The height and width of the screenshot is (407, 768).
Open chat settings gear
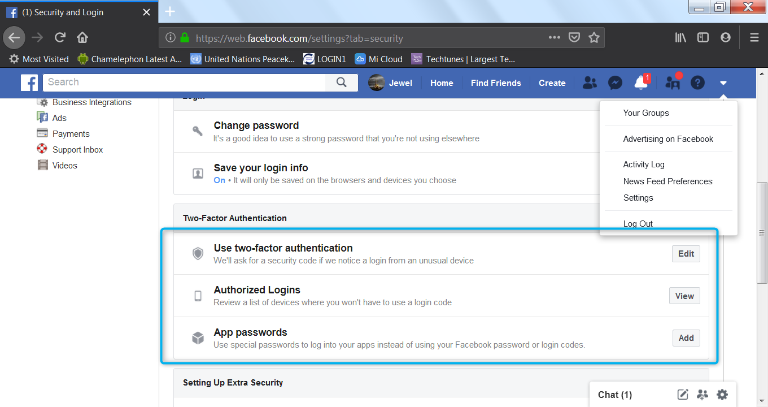point(722,395)
